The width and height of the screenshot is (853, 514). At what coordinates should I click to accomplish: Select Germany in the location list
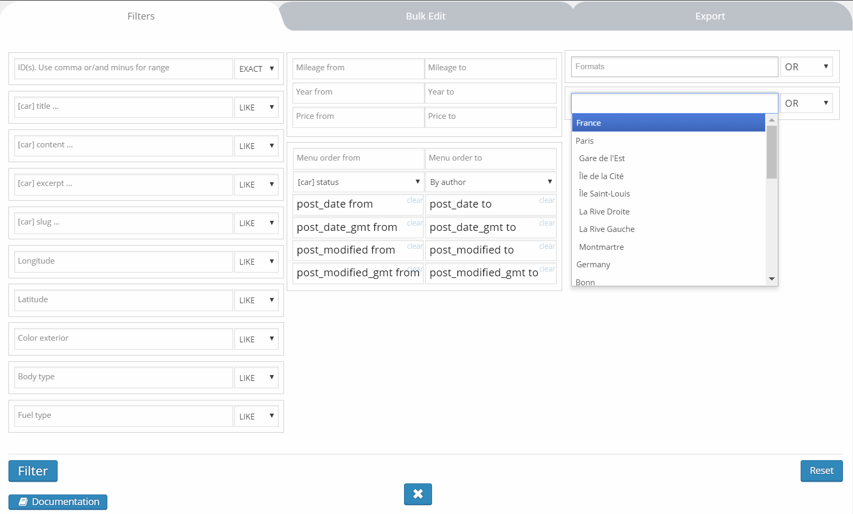(x=593, y=265)
